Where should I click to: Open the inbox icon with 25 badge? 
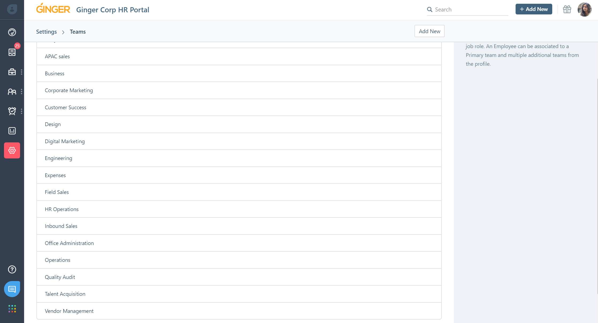tap(12, 52)
